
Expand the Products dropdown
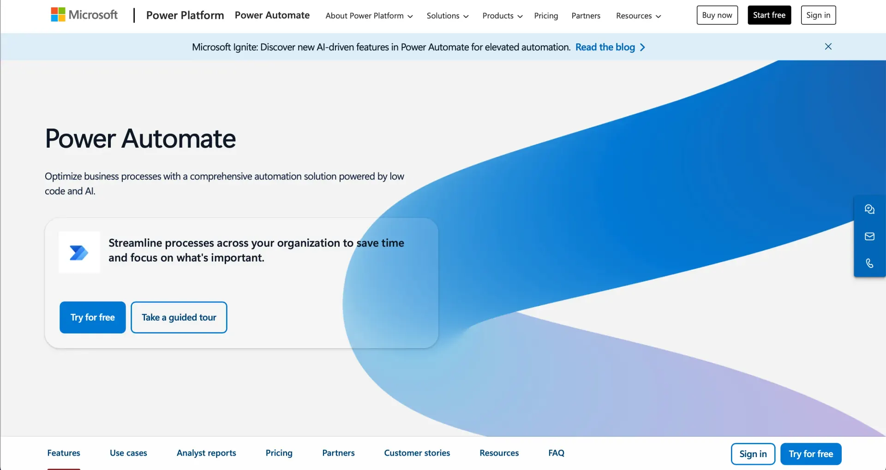coord(503,16)
